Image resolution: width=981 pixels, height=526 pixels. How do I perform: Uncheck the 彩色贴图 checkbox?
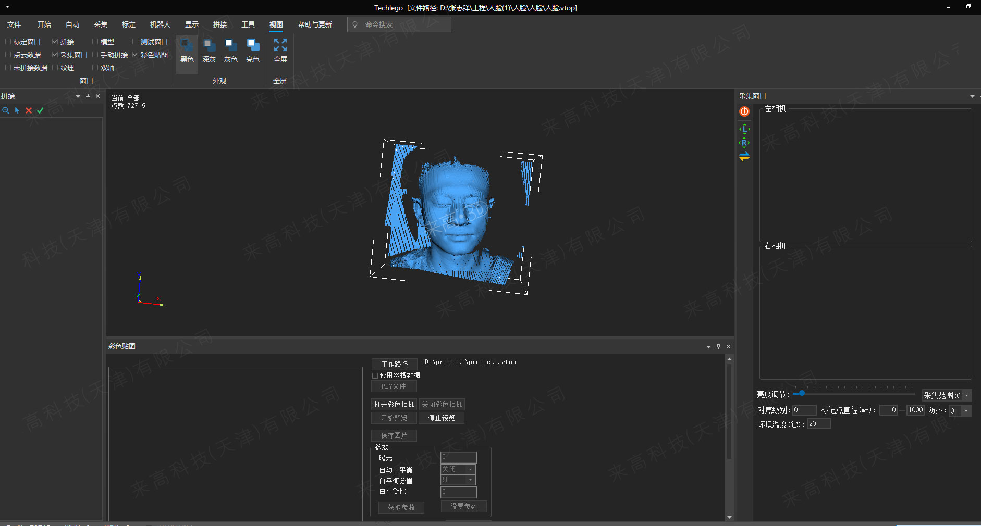(136, 55)
